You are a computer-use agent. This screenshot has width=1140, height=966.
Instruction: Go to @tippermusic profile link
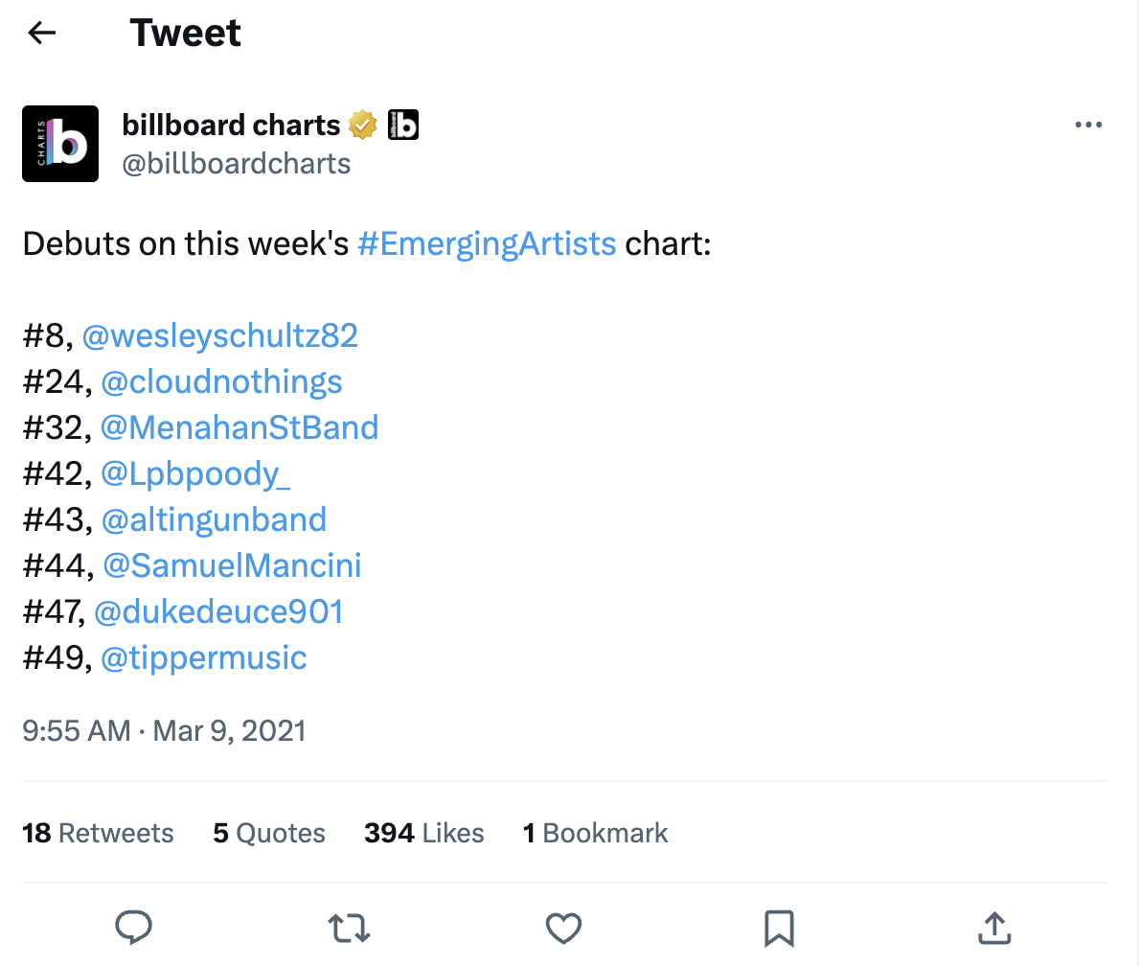[x=203, y=657]
